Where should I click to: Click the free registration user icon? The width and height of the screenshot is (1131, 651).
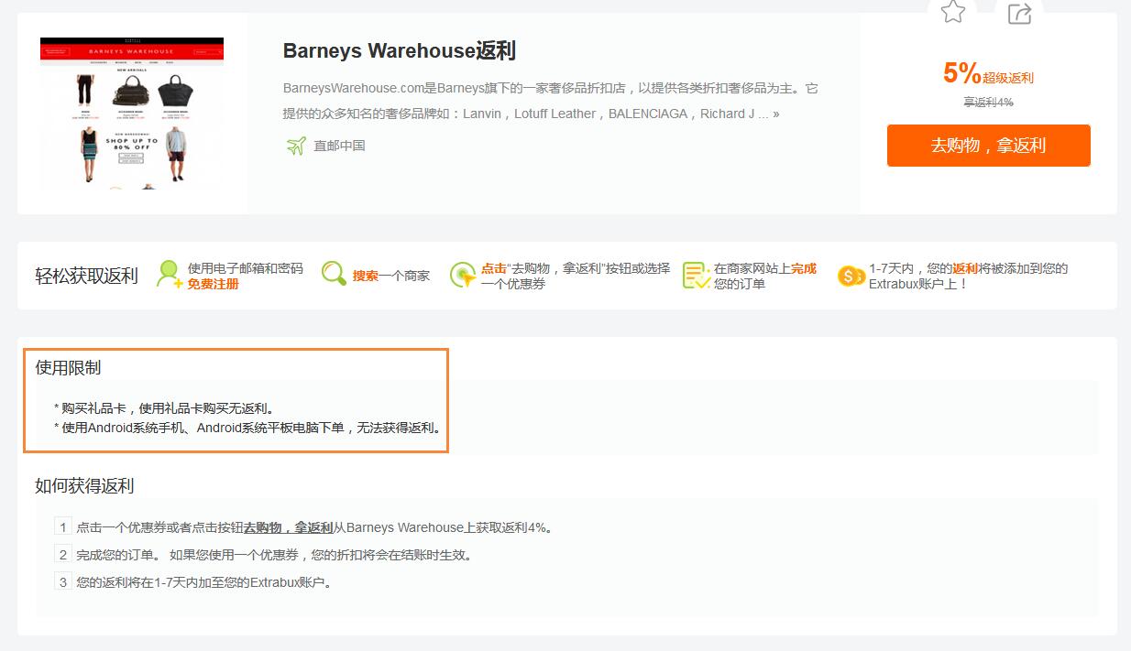(170, 275)
